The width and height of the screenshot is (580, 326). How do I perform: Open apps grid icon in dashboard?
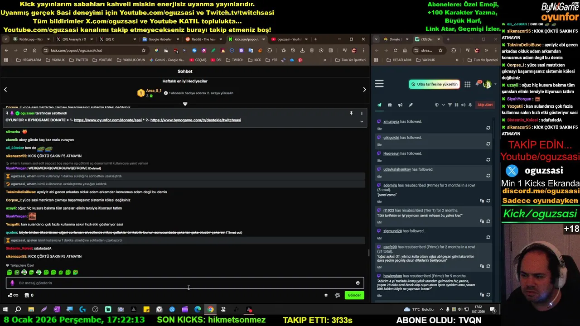tap(467, 84)
